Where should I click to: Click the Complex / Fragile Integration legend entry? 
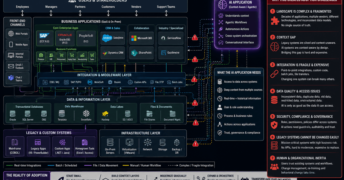coord(191,165)
